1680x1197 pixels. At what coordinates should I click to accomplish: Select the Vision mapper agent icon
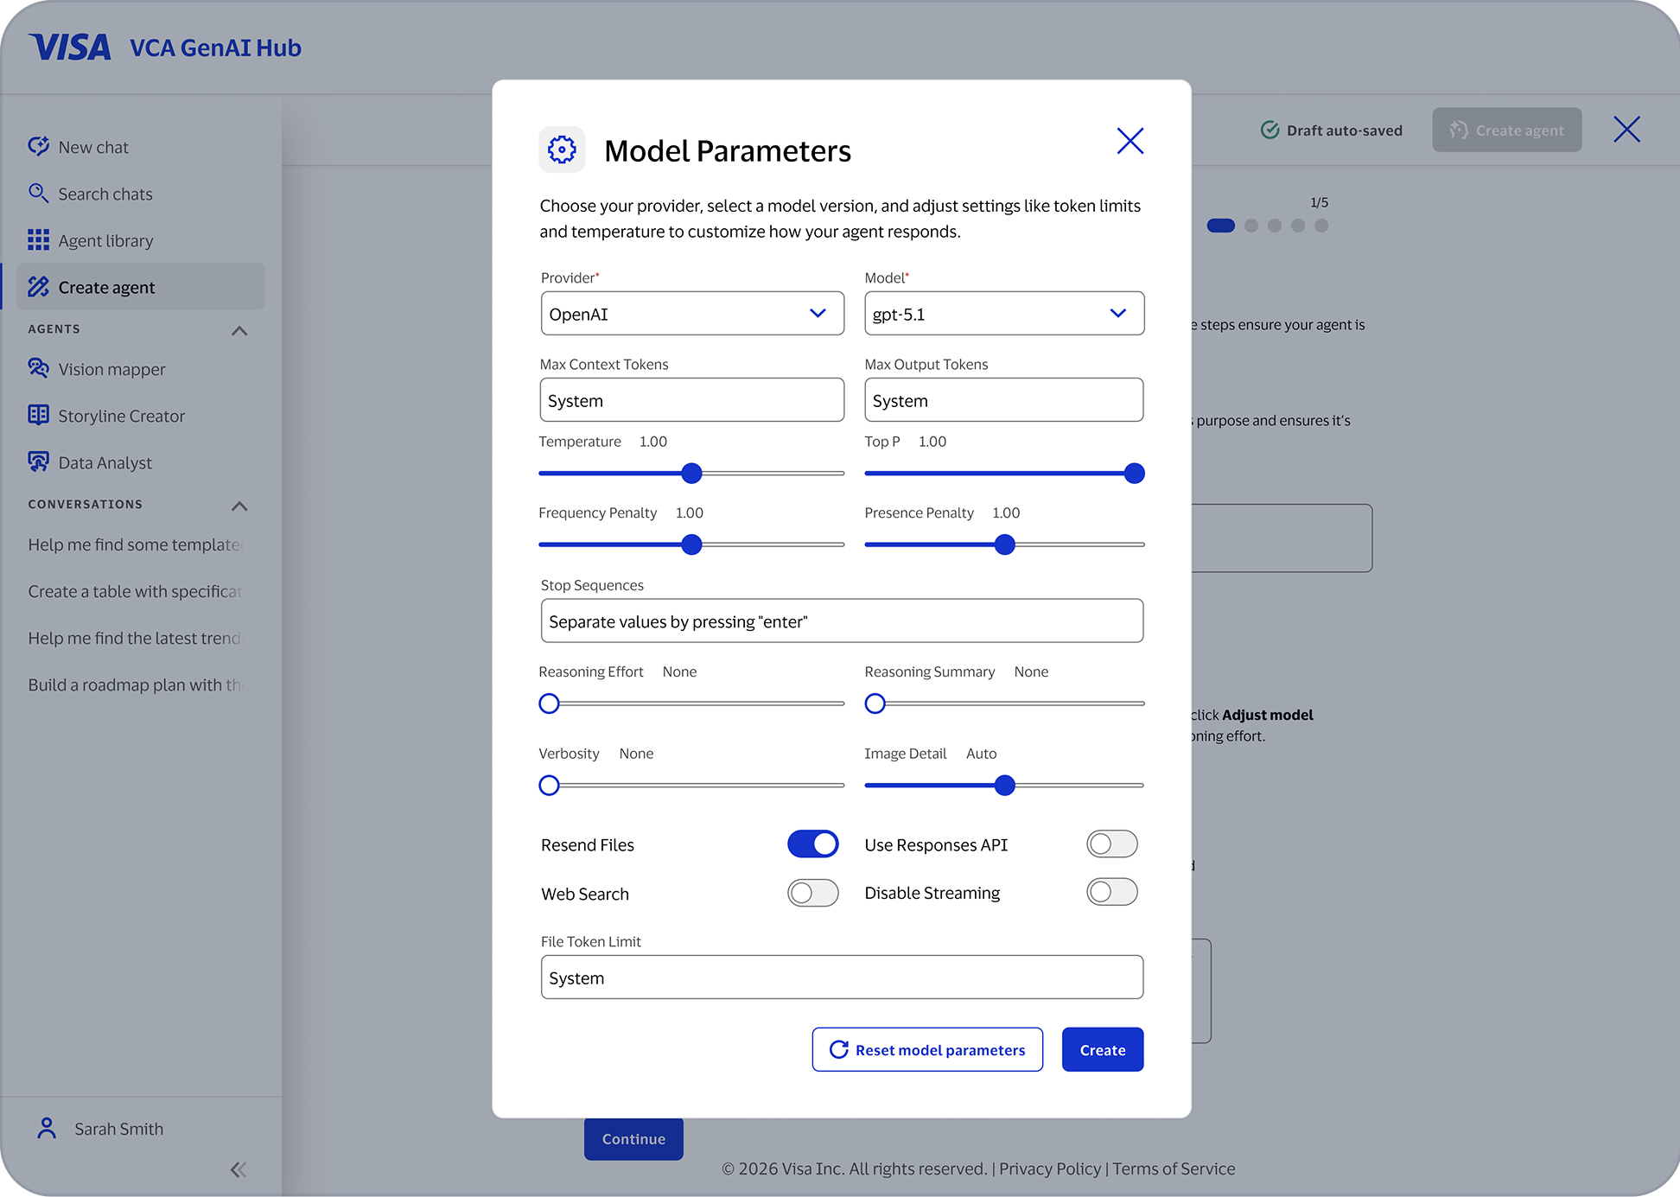point(38,369)
